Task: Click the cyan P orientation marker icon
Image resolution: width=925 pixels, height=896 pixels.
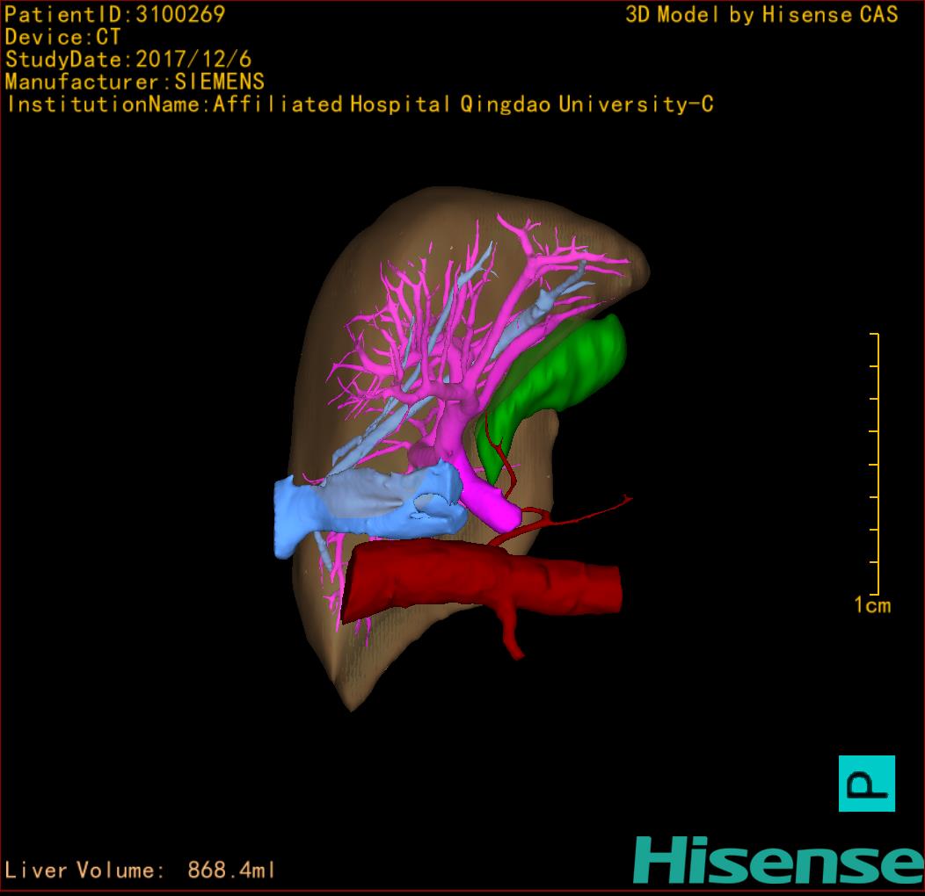Action: (866, 783)
